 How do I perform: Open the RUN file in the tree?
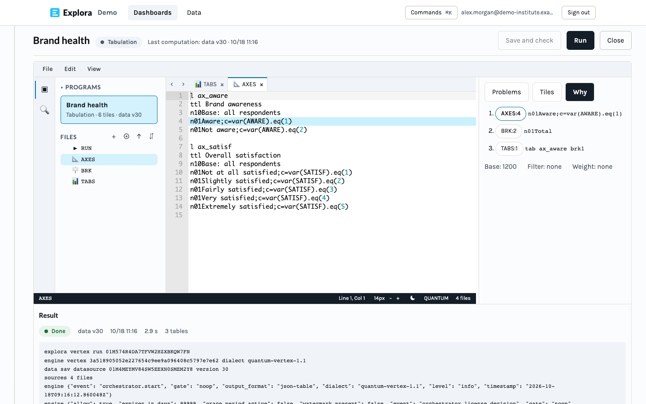click(109, 148)
